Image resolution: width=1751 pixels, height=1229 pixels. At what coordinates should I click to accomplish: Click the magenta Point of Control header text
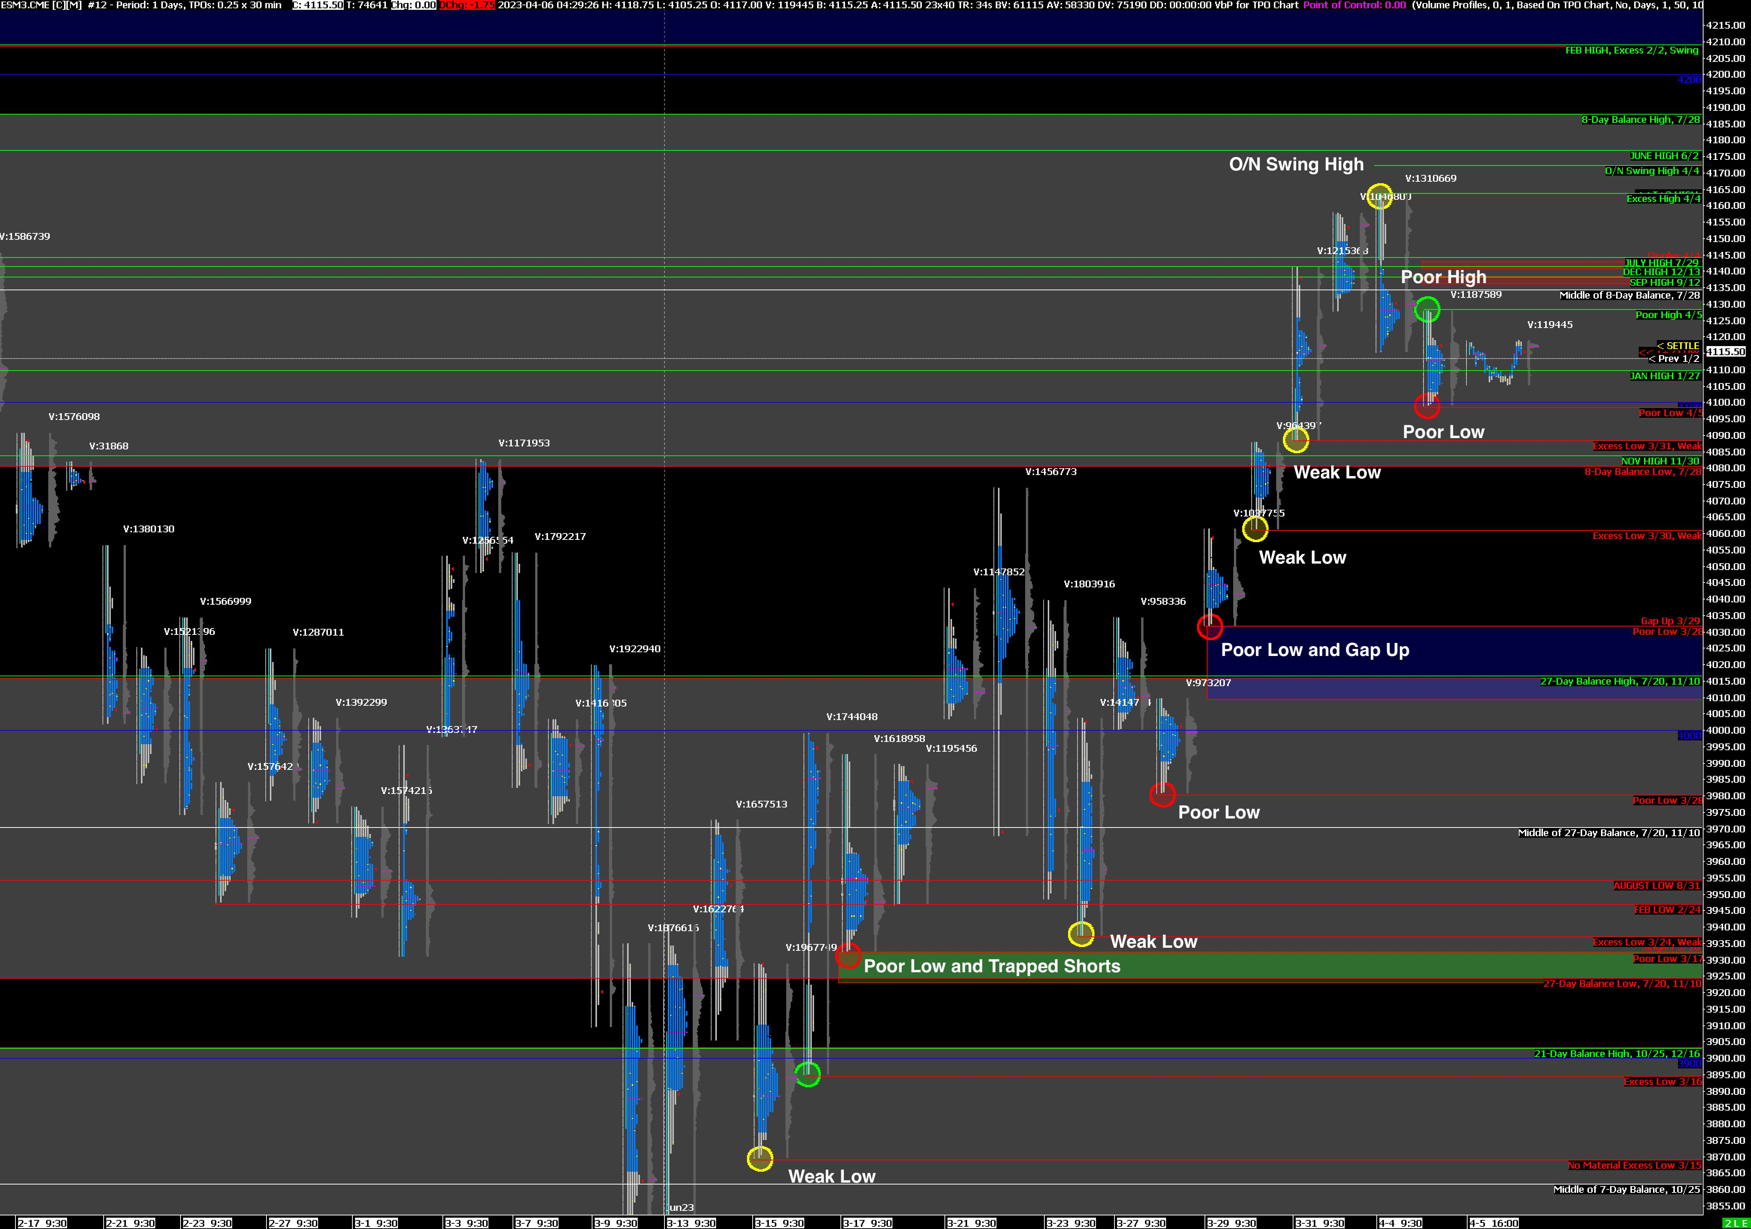1354,5
